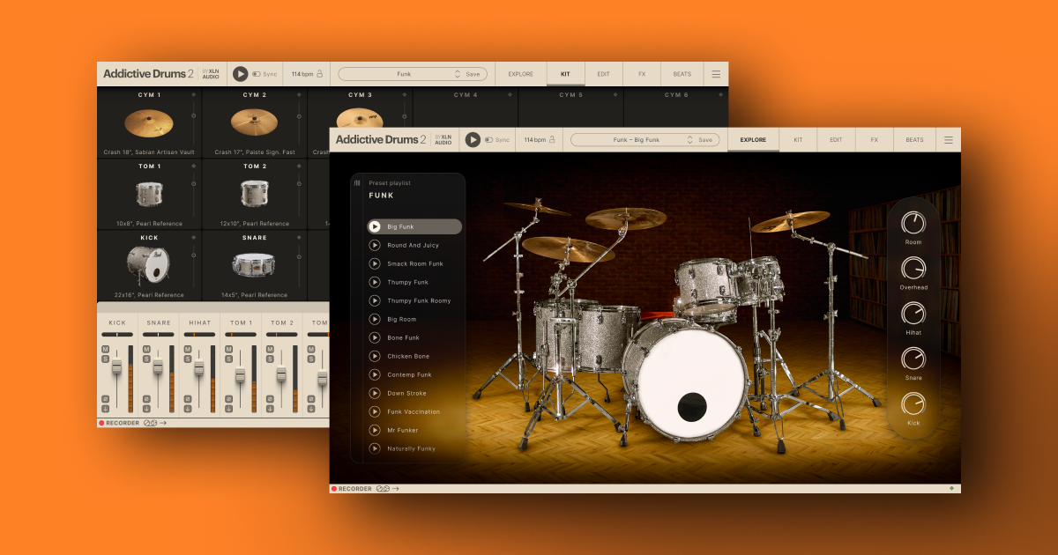Click the Kick knob on the right panel
The image size is (1058, 555).
(913, 403)
